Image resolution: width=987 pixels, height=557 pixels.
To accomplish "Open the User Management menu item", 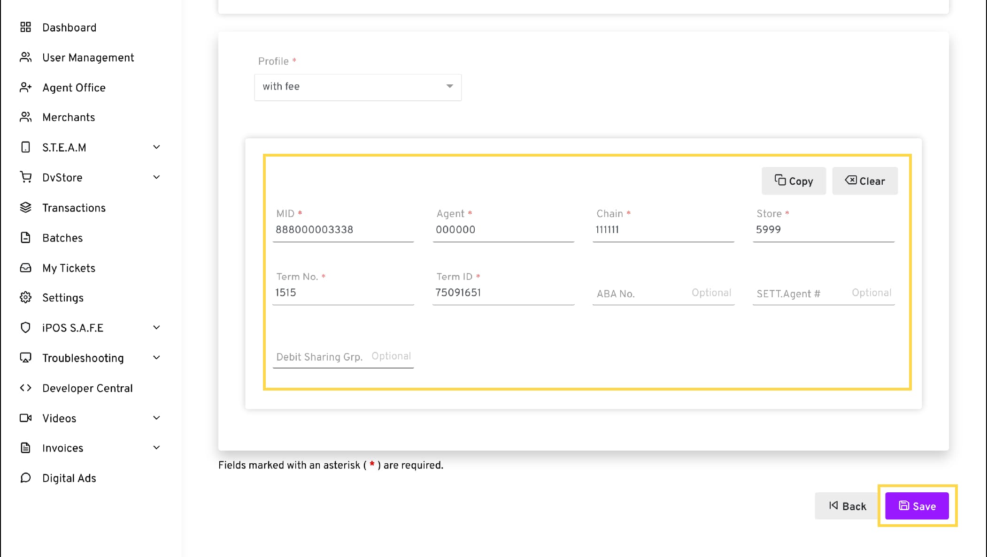I will [88, 58].
